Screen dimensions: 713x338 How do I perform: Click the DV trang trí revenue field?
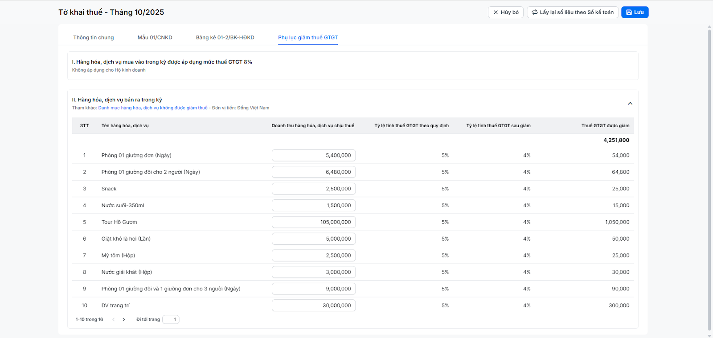point(313,306)
